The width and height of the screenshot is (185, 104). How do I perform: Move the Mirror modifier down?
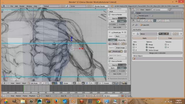coord(177,34)
